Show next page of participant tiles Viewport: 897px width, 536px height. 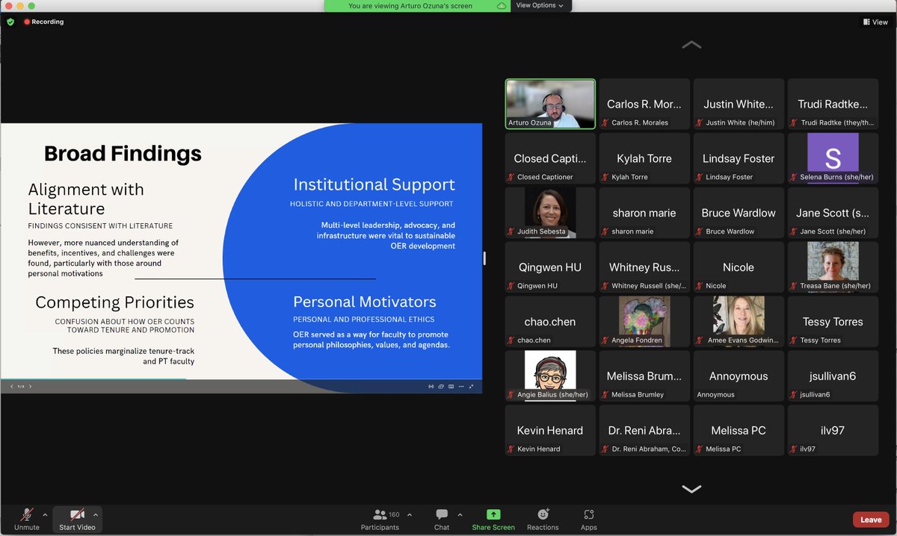691,489
